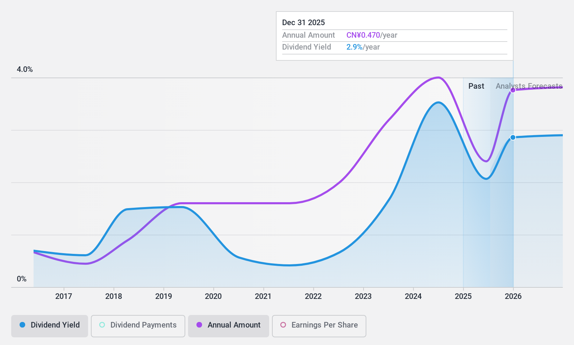Click the Analysts Forecasts label
Image resolution: width=574 pixels, height=345 pixels.
(x=529, y=86)
